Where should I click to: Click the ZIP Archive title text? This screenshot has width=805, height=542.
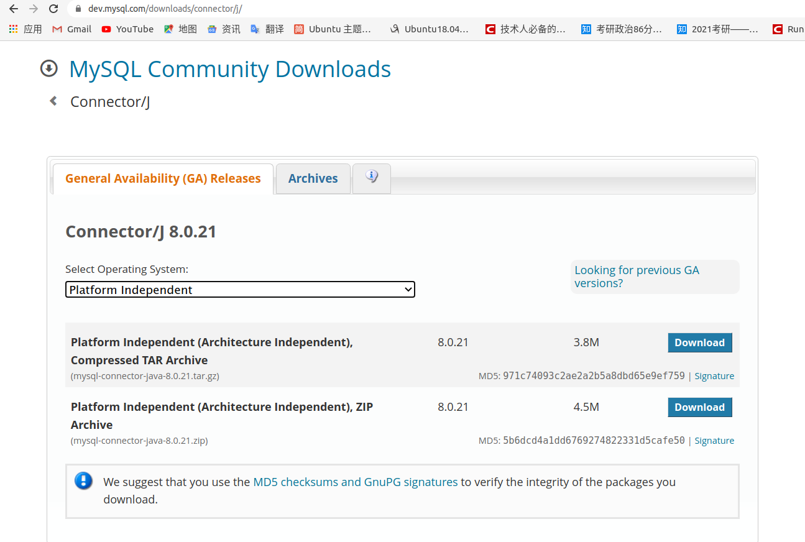222,416
